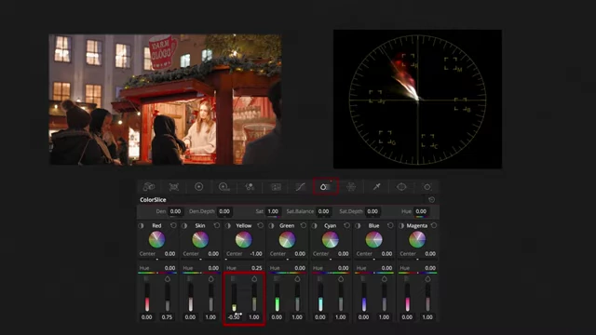The width and height of the screenshot is (596, 335).
Task: Click the Den.Depth value field
Action: [x=224, y=211]
